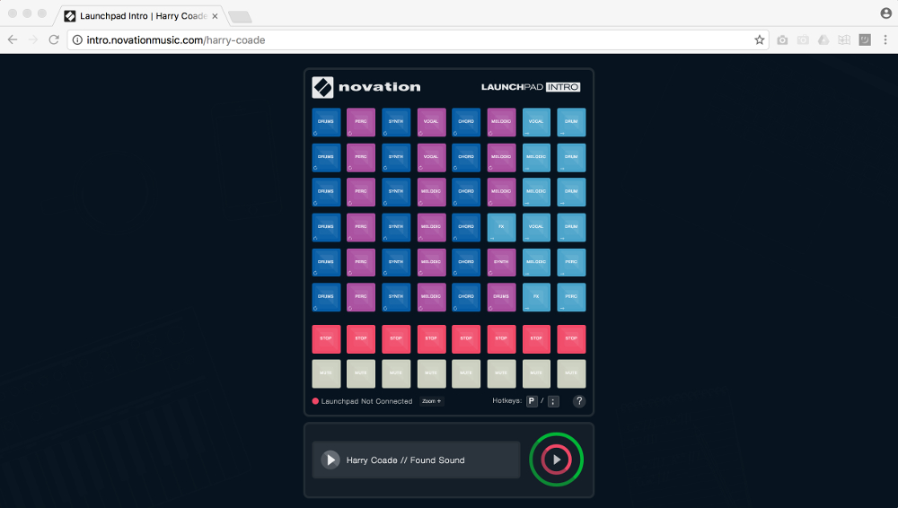Open a new browser tab
This screenshot has height=508, width=898.
coord(240,17)
